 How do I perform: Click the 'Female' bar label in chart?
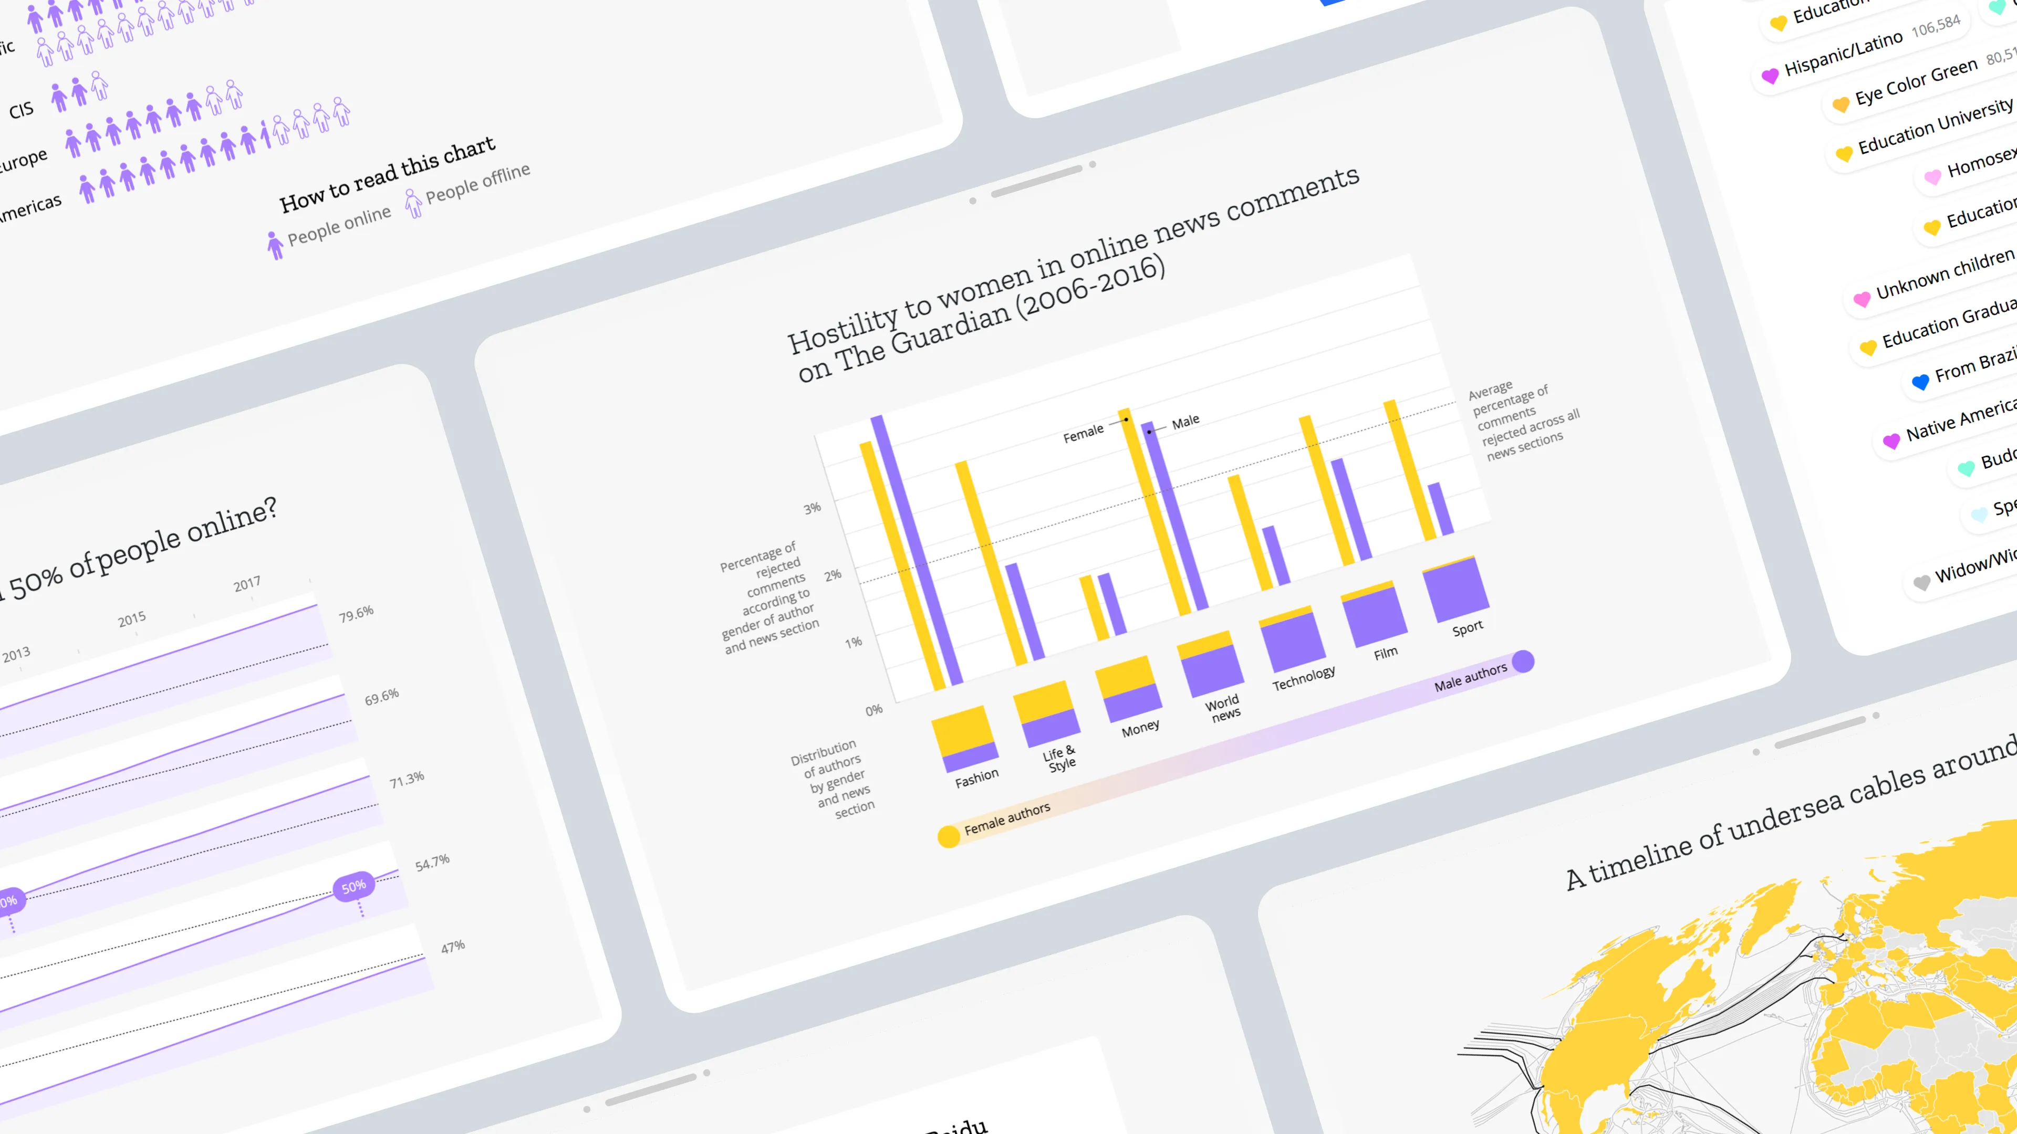(x=1083, y=434)
